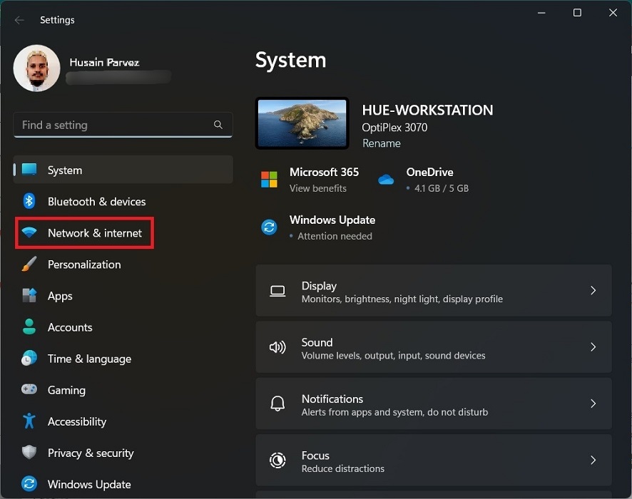Screen dimensions: 632x499
Task: Click the Windows Update icon in sidebar
Action: tap(29, 484)
